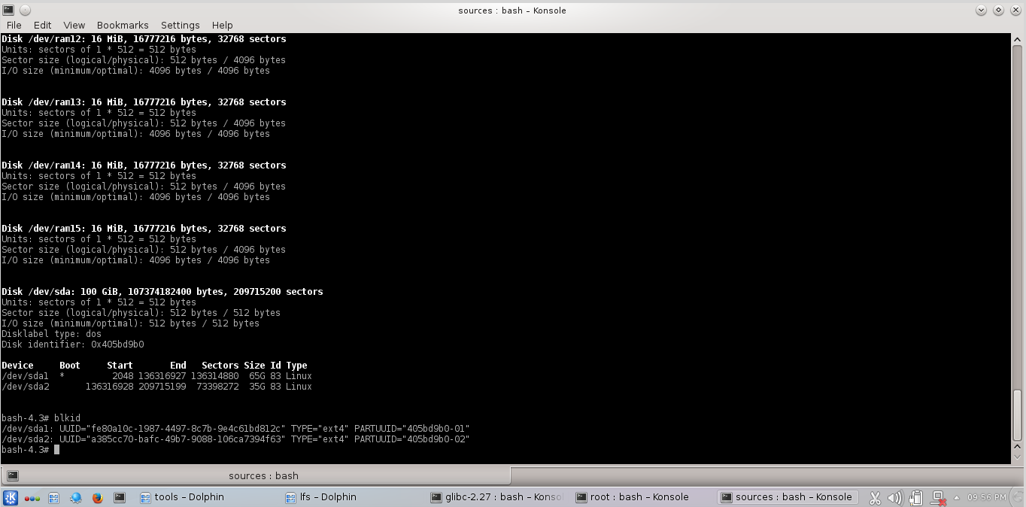Switch to the green virtual desktop dot

pos(39,497)
